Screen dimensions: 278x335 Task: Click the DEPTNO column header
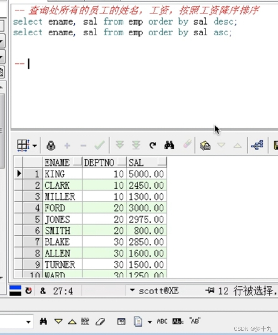click(x=104, y=162)
